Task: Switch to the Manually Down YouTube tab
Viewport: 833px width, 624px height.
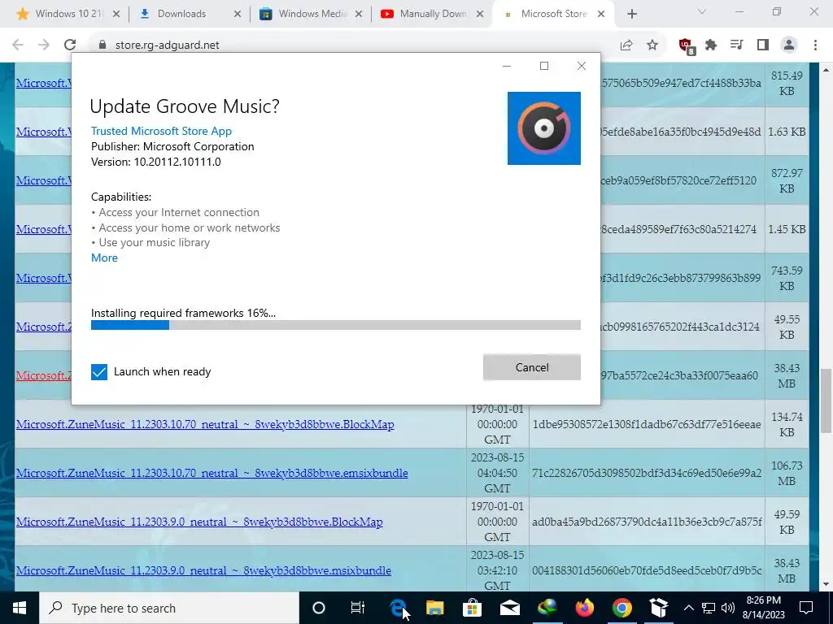Action: pyautogui.click(x=434, y=14)
